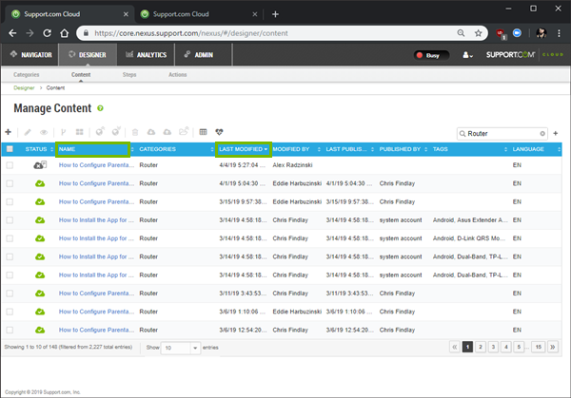The height and width of the screenshot is (398, 571).
Task: Check the row tagged Android, D-Link QRS
Action: [10, 238]
